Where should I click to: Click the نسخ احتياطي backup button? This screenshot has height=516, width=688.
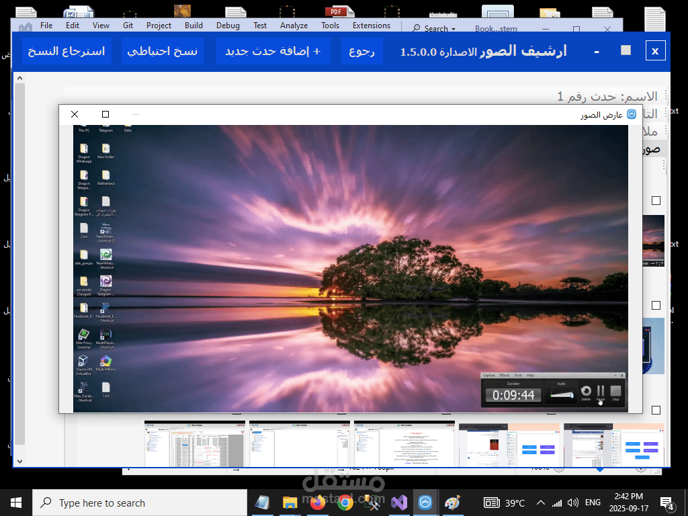click(x=163, y=51)
